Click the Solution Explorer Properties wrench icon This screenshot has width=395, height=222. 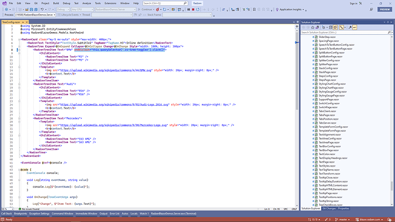350,27
